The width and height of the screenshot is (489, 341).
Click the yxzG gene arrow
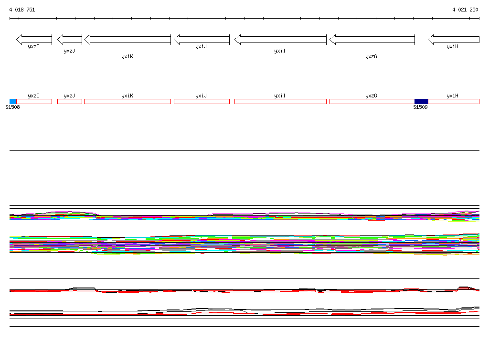coord(372,40)
